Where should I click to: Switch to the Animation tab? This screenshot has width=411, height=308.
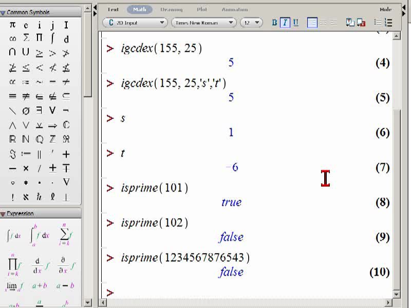point(235,9)
